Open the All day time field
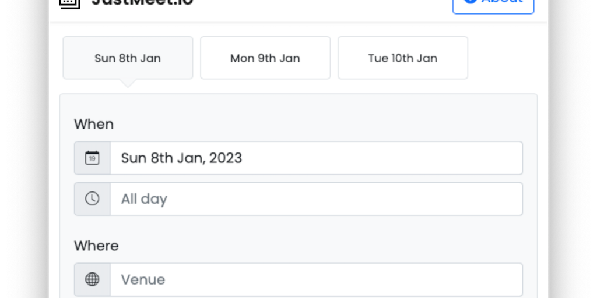597x298 pixels. point(316,198)
